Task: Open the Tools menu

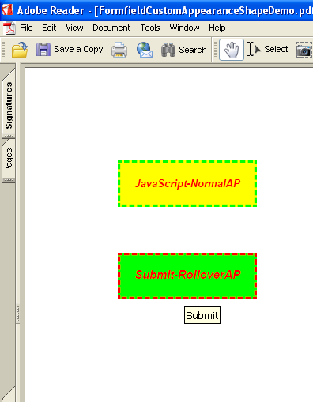Action: [150, 28]
